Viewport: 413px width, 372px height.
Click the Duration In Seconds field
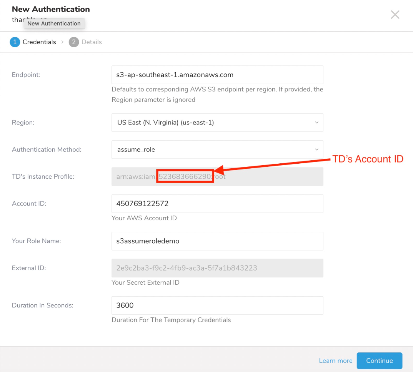(217, 306)
